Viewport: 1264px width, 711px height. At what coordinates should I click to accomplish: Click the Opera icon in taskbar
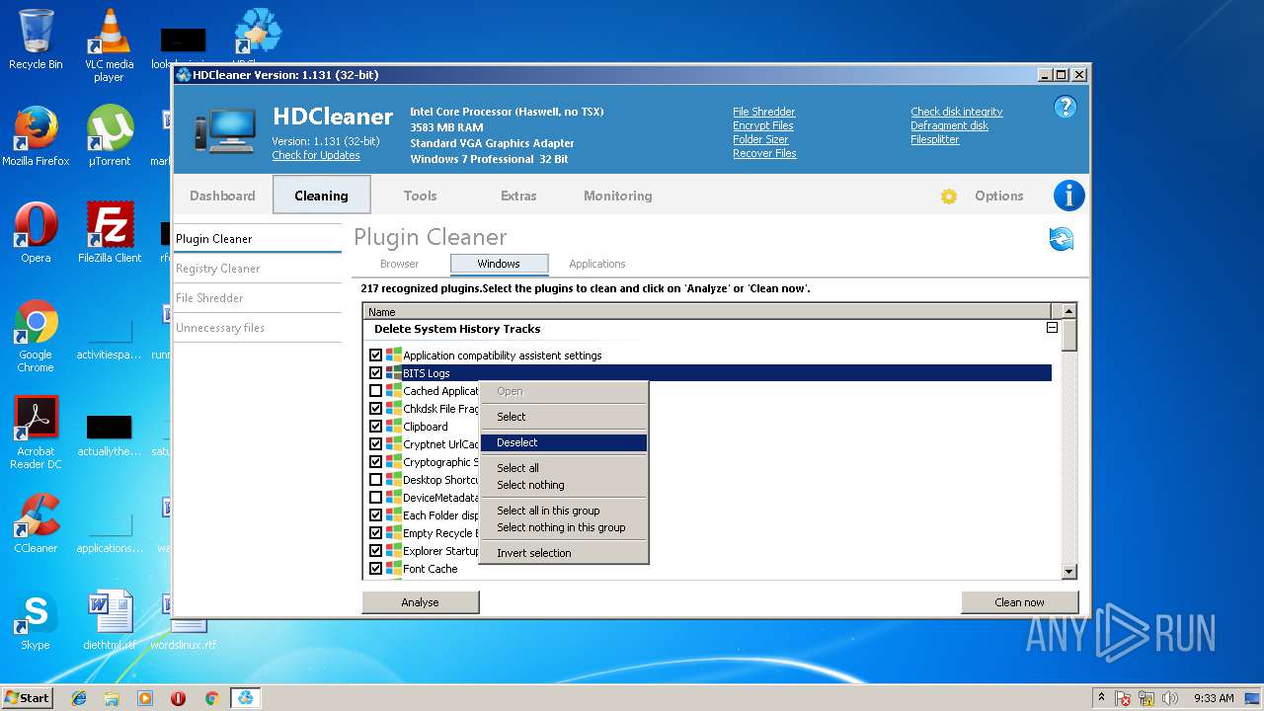coord(179,698)
